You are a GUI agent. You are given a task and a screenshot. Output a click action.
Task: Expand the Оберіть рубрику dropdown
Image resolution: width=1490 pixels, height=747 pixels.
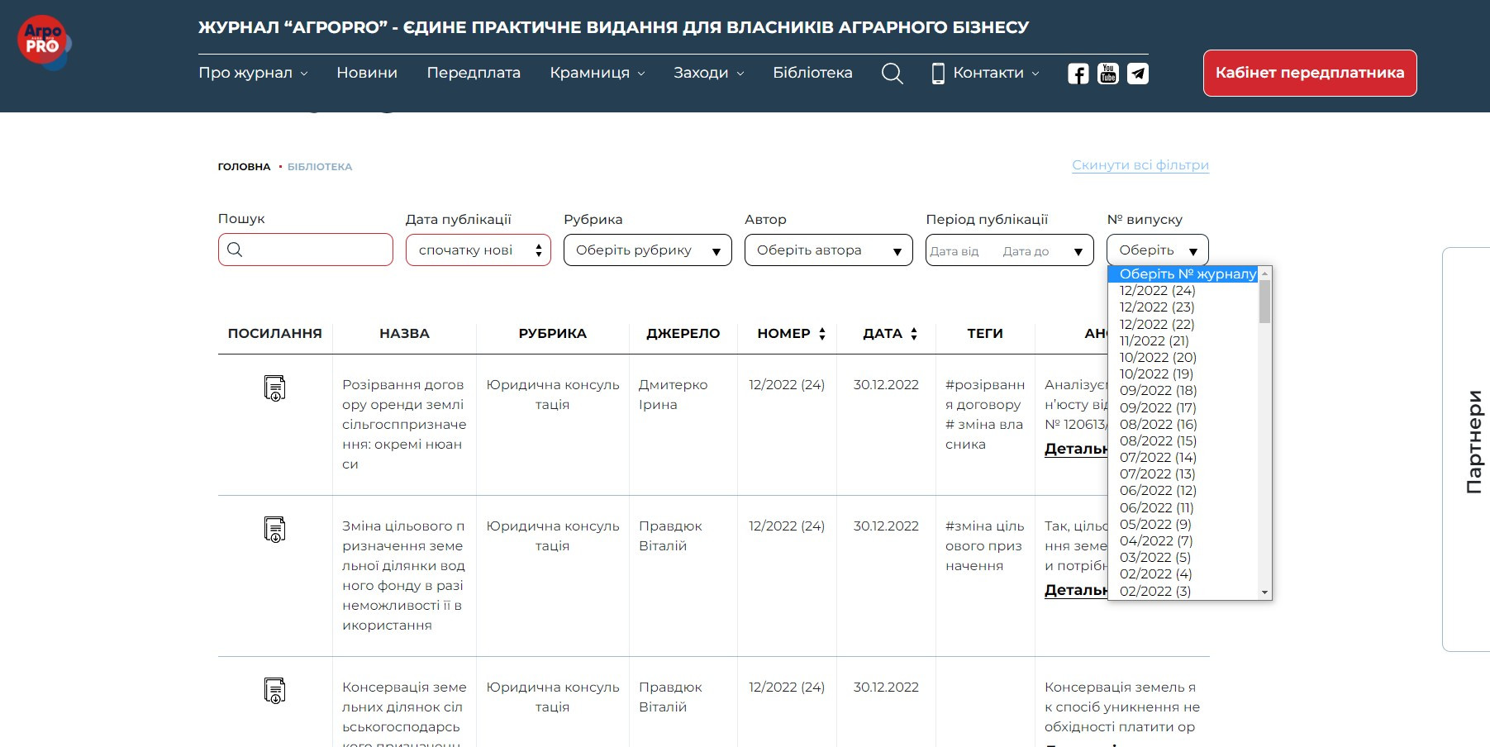(x=647, y=250)
